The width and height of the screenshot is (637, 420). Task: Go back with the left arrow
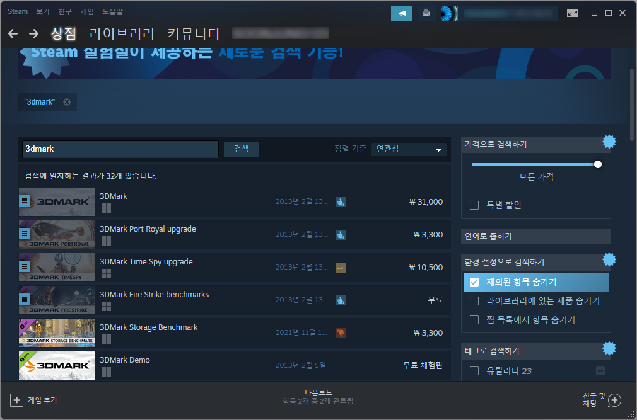(13, 33)
